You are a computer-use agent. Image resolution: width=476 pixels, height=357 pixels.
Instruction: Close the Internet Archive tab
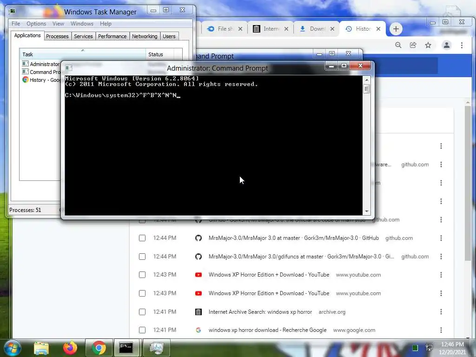tap(286, 29)
